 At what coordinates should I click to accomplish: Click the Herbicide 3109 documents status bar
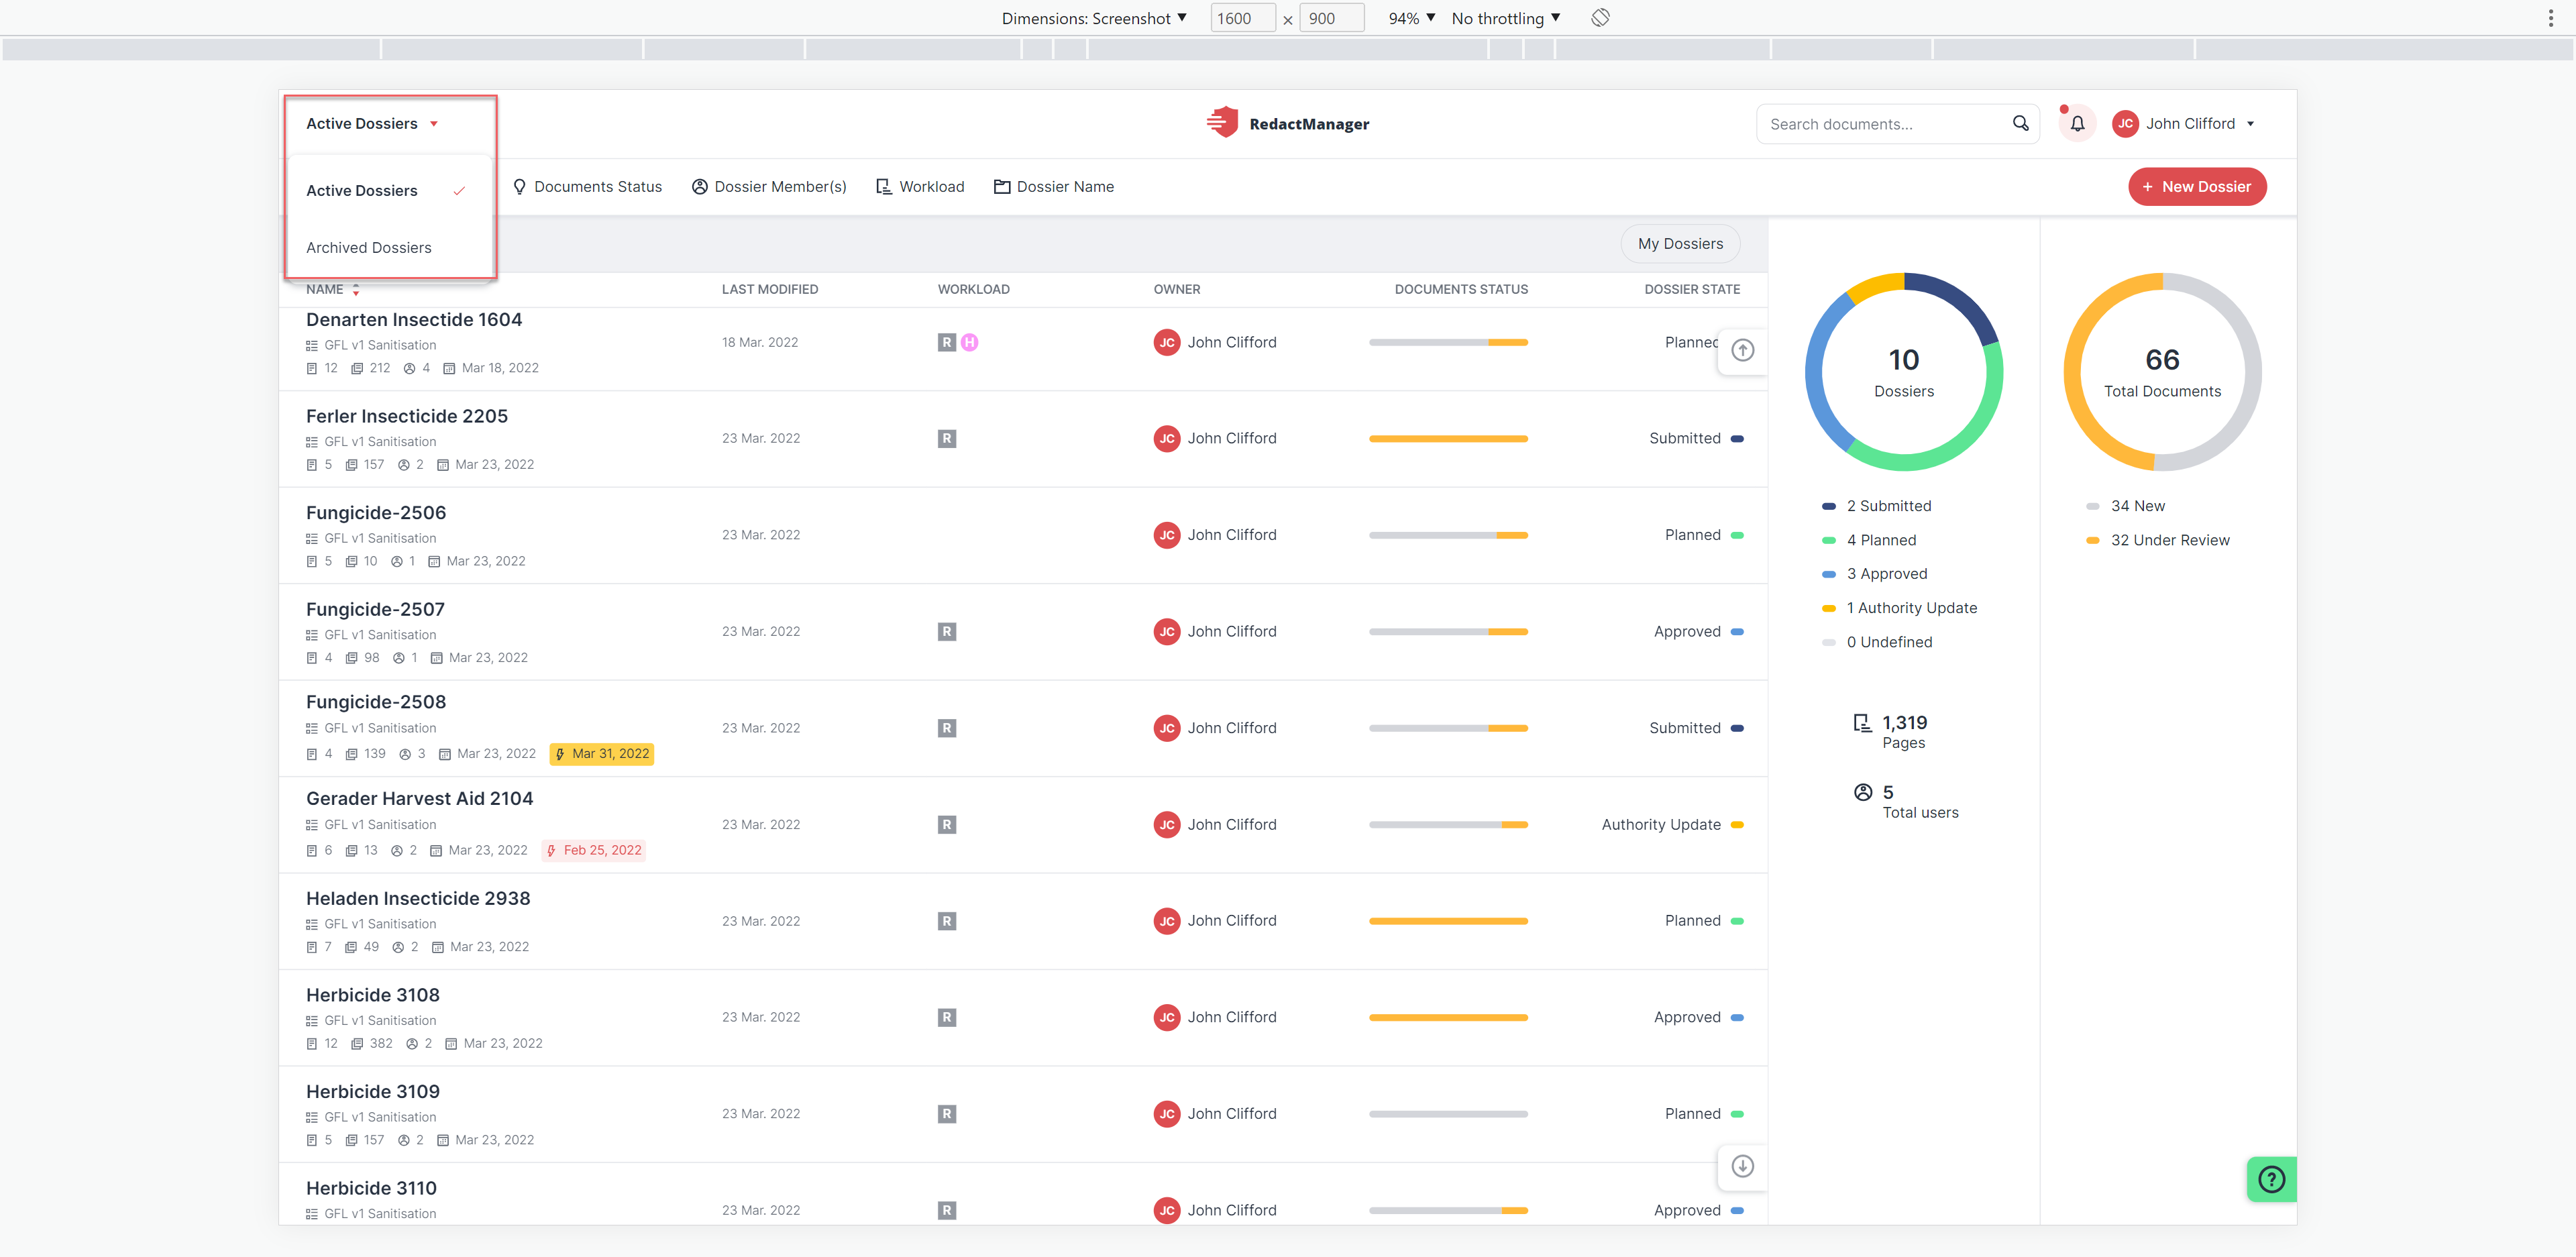point(1447,1114)
